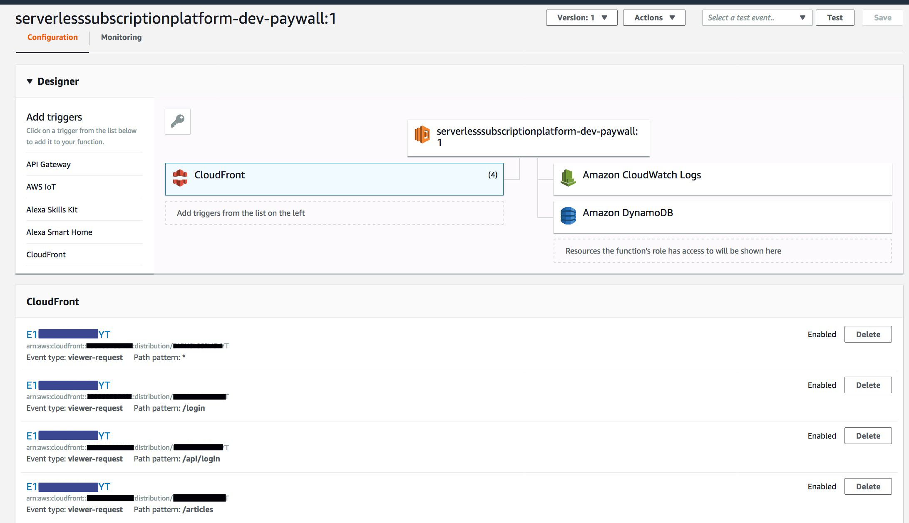Switch to the Monitoring tab
909x523 pixels.
tap(121, 37)
